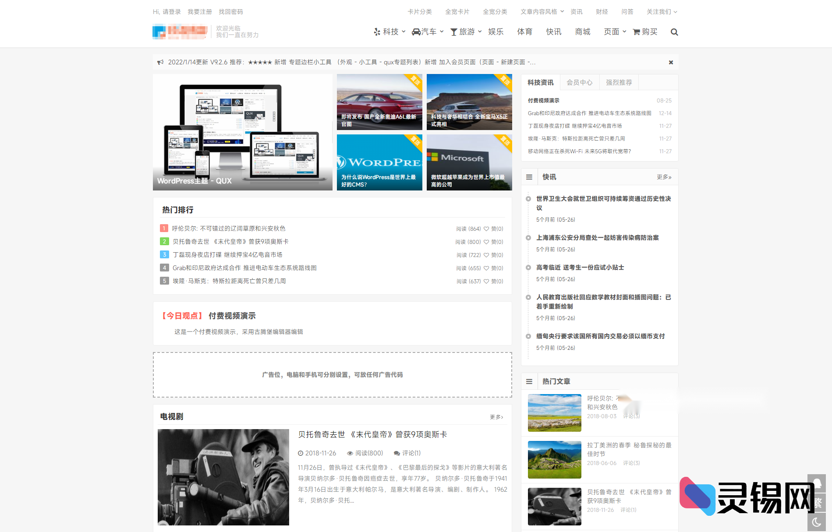Image resolution: width=832 pixels, height=532 pixels.
Task: Expand the 页面 navigation dropdown
Action: (612, 32)
